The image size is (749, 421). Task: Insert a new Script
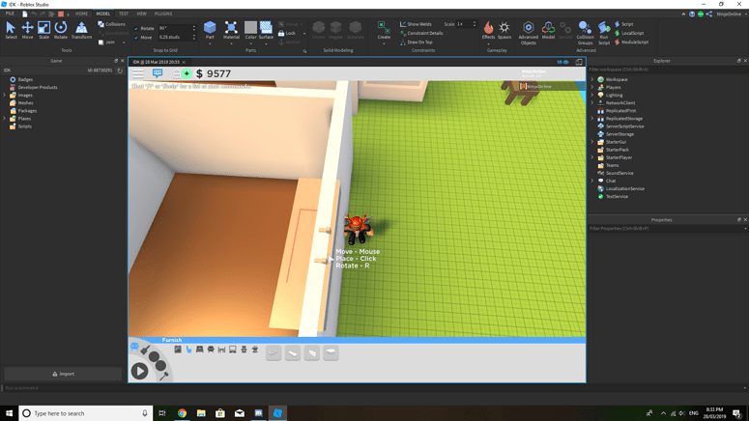[624, 24]
